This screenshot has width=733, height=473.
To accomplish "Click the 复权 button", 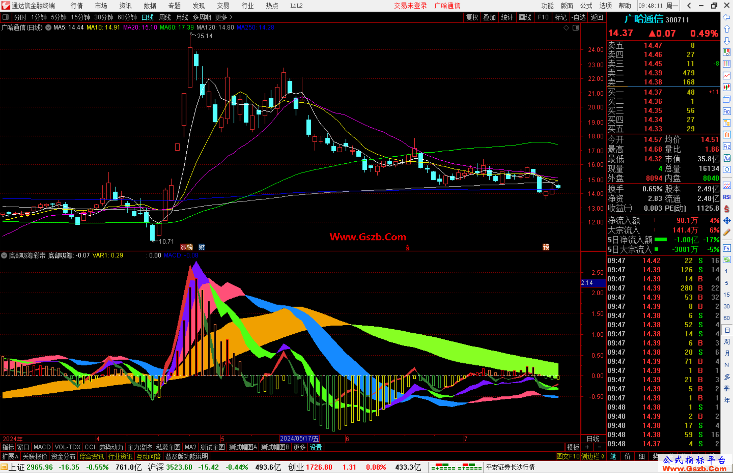I will click(472, 17).
